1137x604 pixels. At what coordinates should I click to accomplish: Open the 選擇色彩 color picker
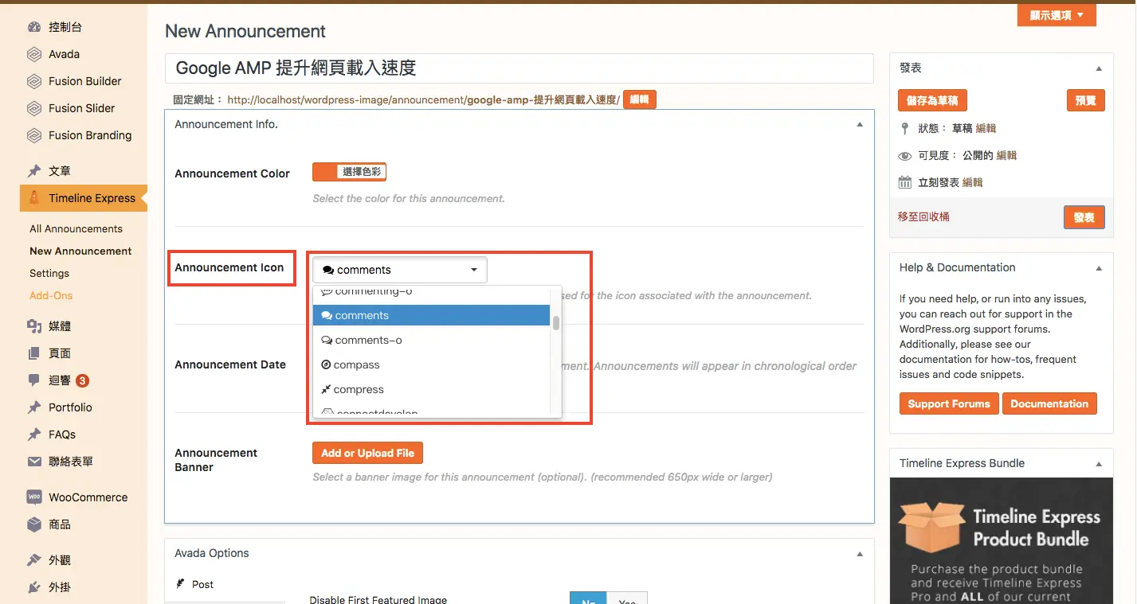point(349,172)
